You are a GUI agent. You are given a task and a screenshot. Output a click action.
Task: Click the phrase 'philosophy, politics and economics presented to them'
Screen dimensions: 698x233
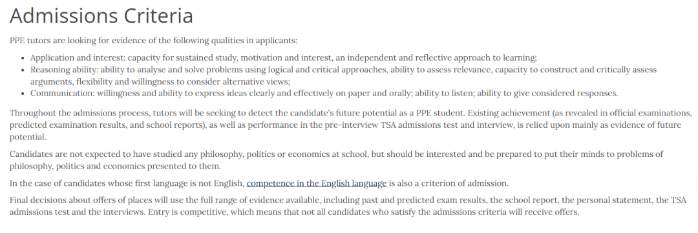click(115, 167)
